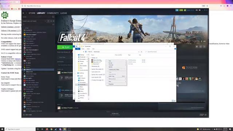Select This PC in Explorer navigation pane
Viewport: 233px width, 131px height.
coord(80,76)
